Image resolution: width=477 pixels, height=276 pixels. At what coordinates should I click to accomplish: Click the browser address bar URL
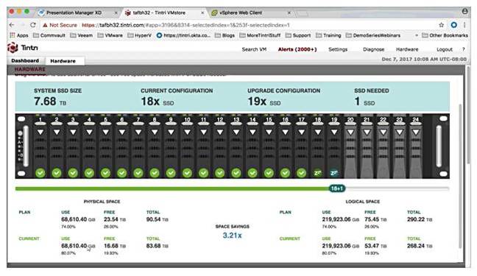[185, 25]
